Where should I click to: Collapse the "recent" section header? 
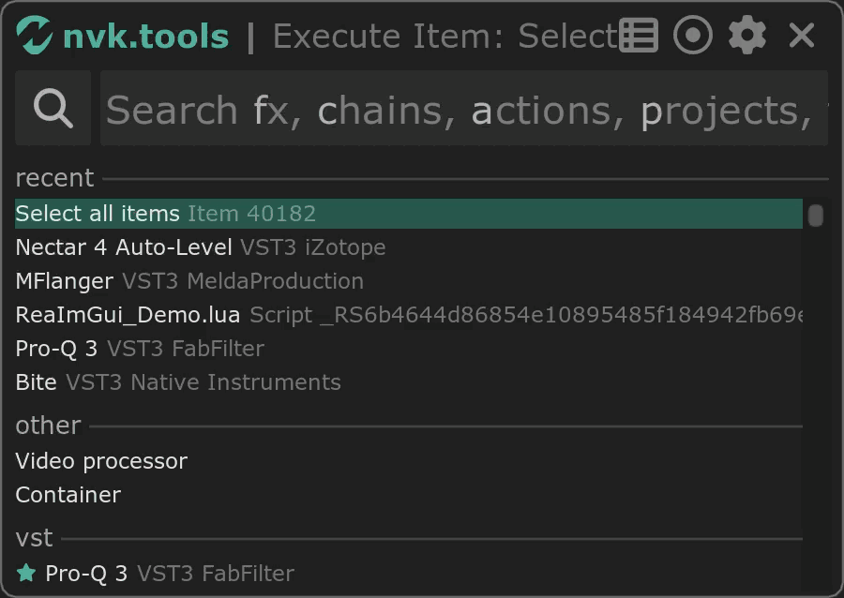[54, 178]
